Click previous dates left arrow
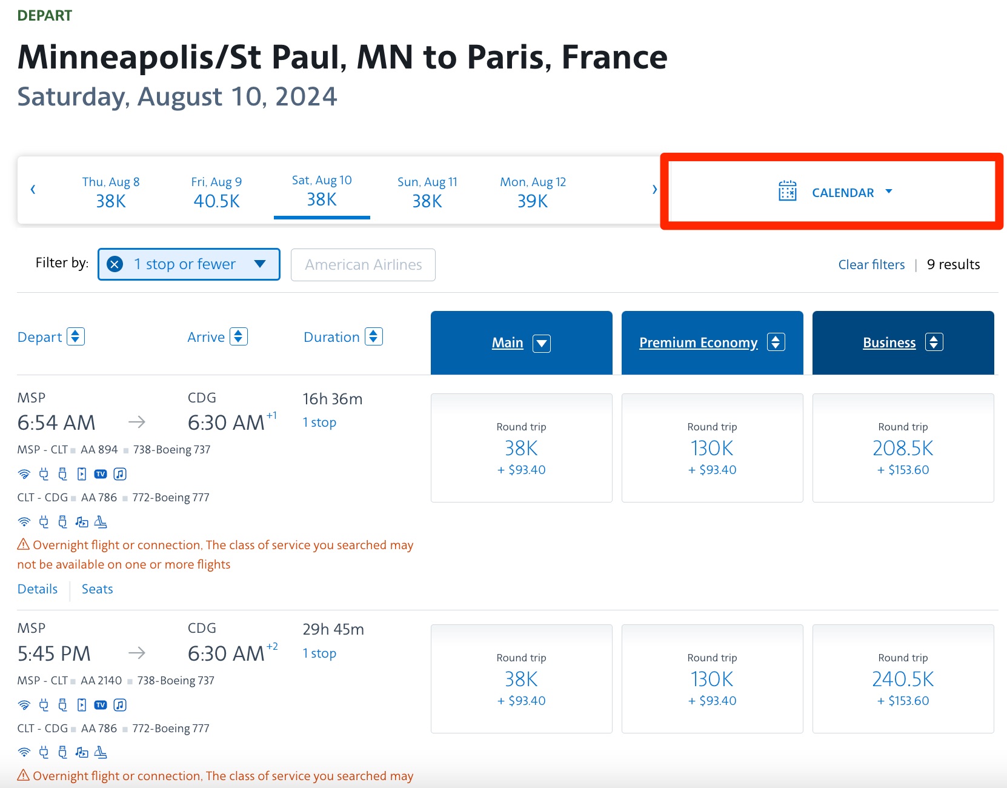1007x788 pixels. [33, 190]
